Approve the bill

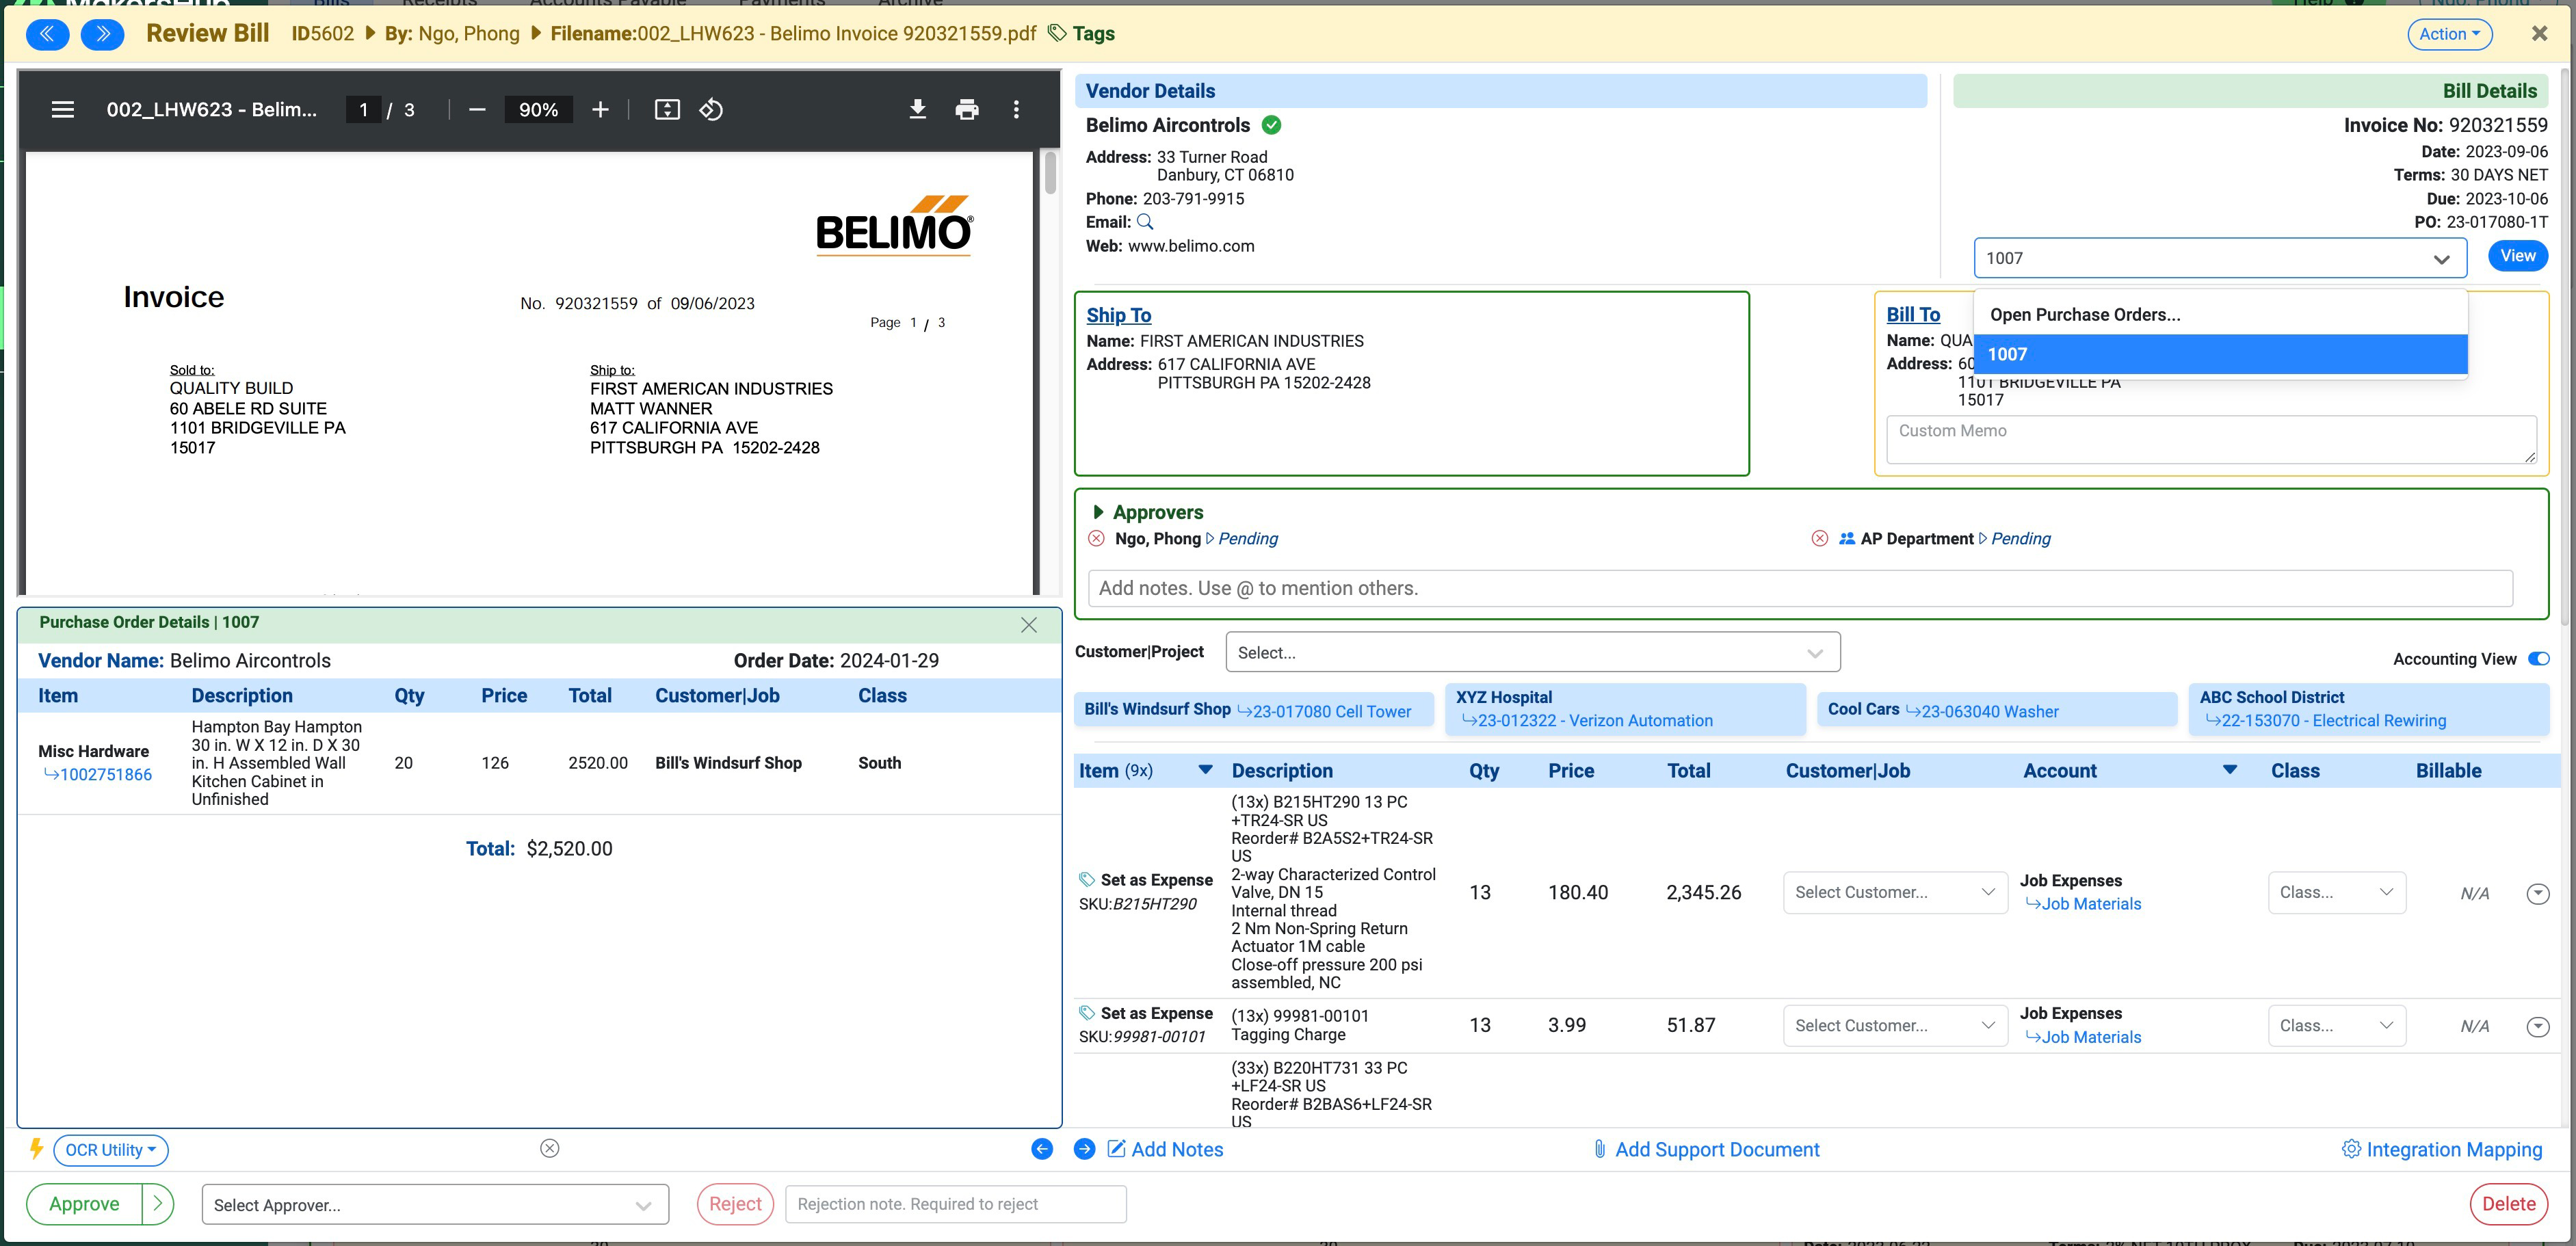84,1204
